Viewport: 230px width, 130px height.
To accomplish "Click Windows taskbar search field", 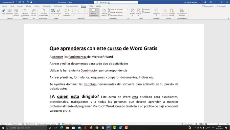I will (26, 128).
